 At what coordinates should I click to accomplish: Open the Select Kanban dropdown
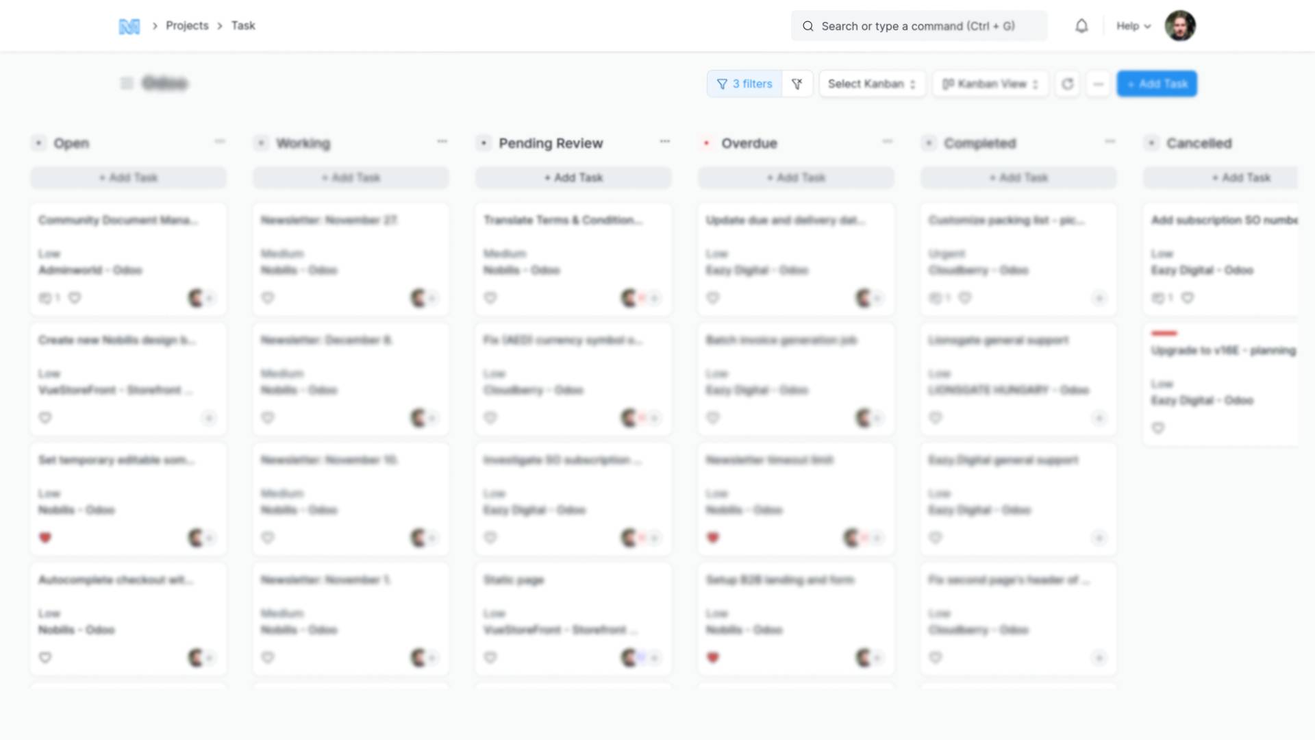point(871,84)
